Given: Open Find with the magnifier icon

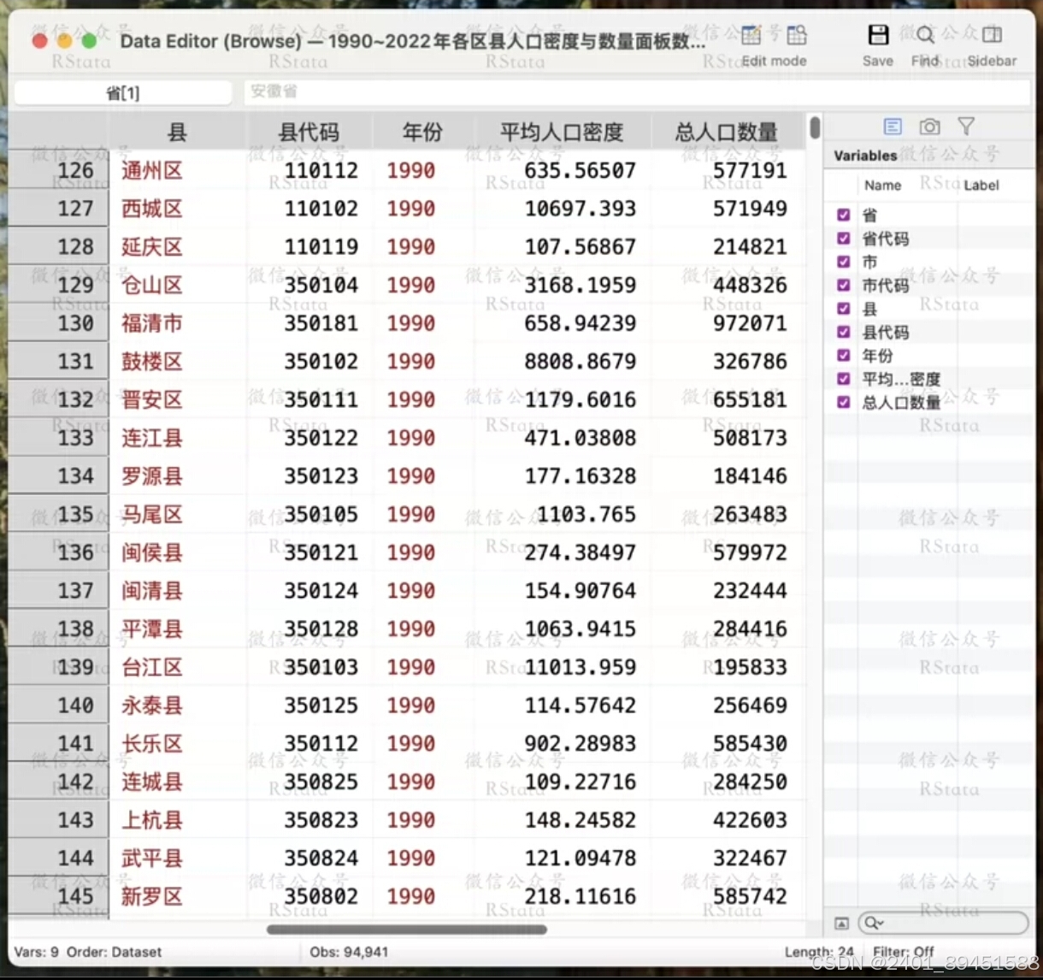Looking at the screenshot, I should click(x=925, y=35).
